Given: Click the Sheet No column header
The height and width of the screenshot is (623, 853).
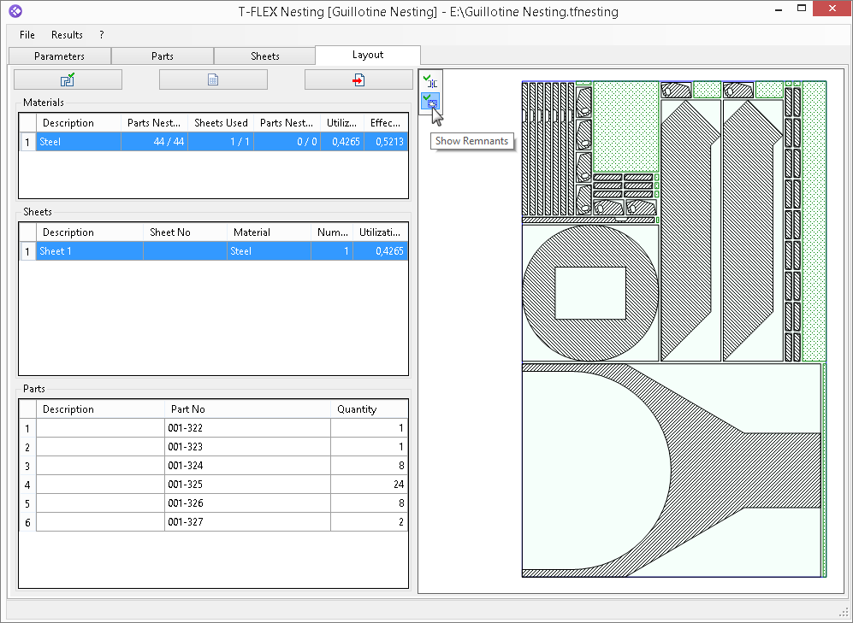Looking at the screenshot, I should coord(185,232).
